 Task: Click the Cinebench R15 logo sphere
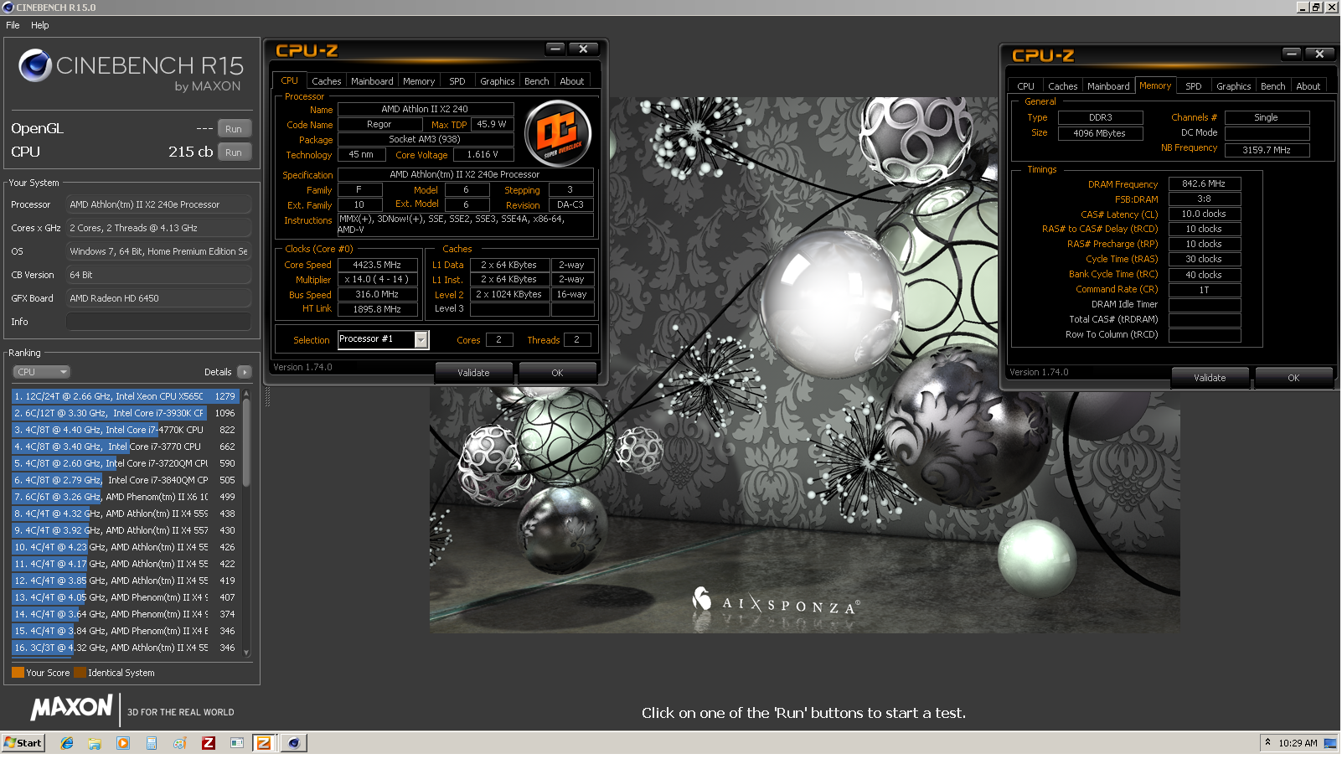(x=35, y=65)
